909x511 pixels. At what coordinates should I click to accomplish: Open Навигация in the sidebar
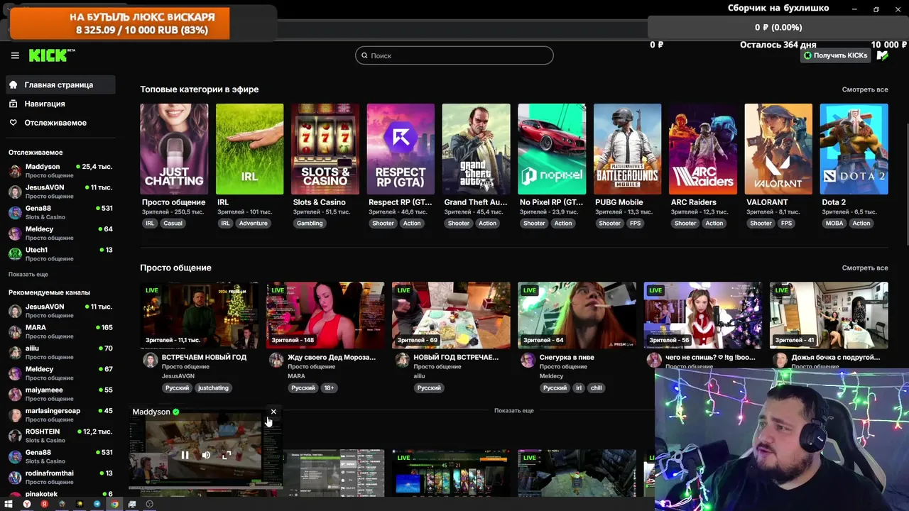click(60, 104)
